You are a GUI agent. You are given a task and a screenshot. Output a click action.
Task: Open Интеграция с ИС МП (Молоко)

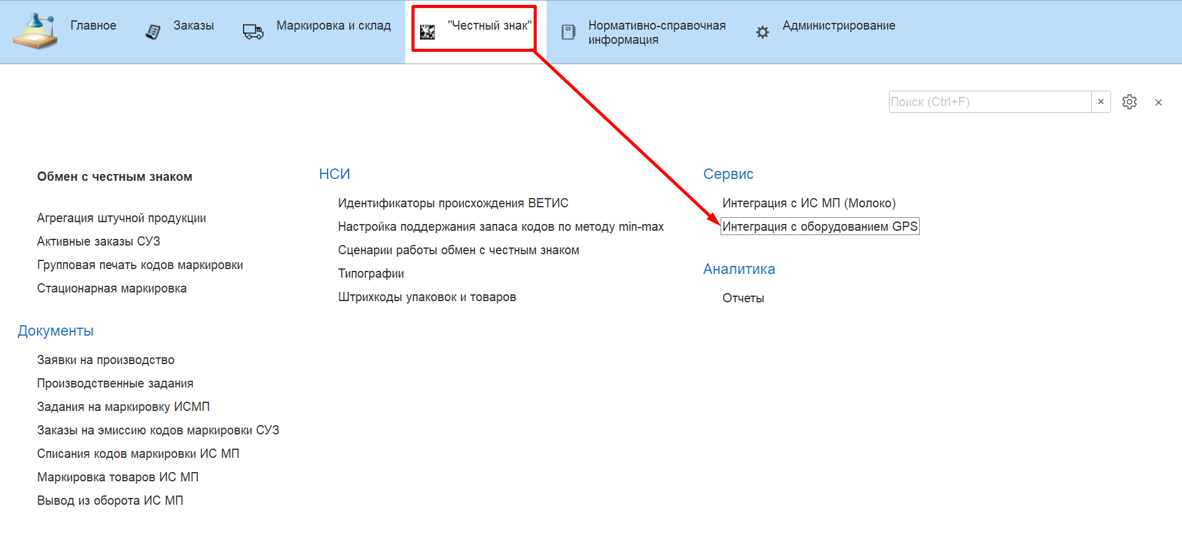(809, 203)
